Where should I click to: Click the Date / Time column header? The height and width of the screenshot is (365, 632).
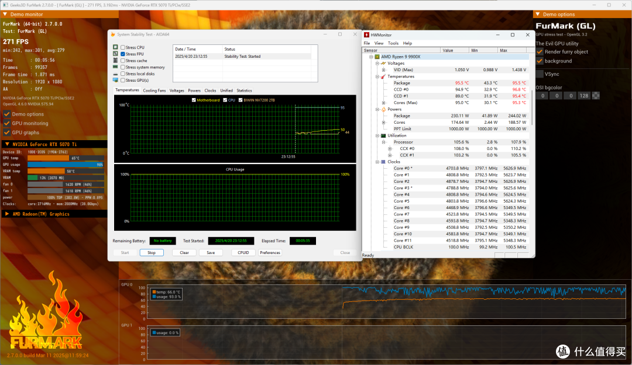point(198,49)
